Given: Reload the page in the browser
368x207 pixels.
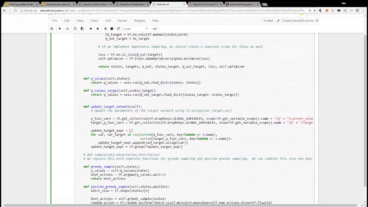Looking at the screenshot, I should pos(15,11).
